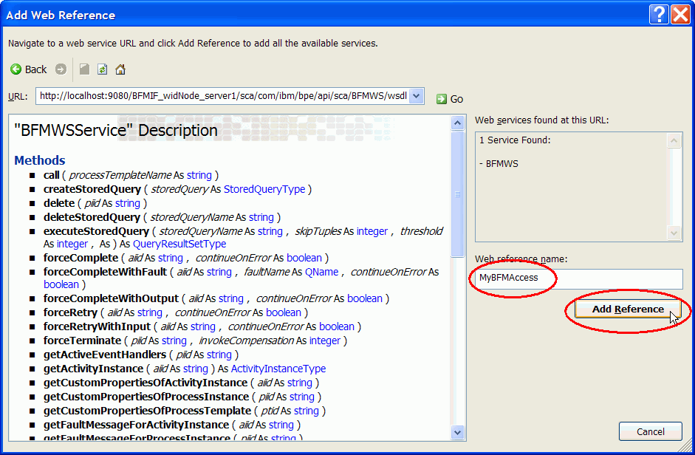Image resolution: width=695 pixels, height=455 pixels.
Task: Click the 'Web services found at this URL' label
Action: pos(541,120)
